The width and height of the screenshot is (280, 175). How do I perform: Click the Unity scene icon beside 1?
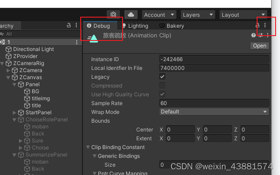(3, 42)
